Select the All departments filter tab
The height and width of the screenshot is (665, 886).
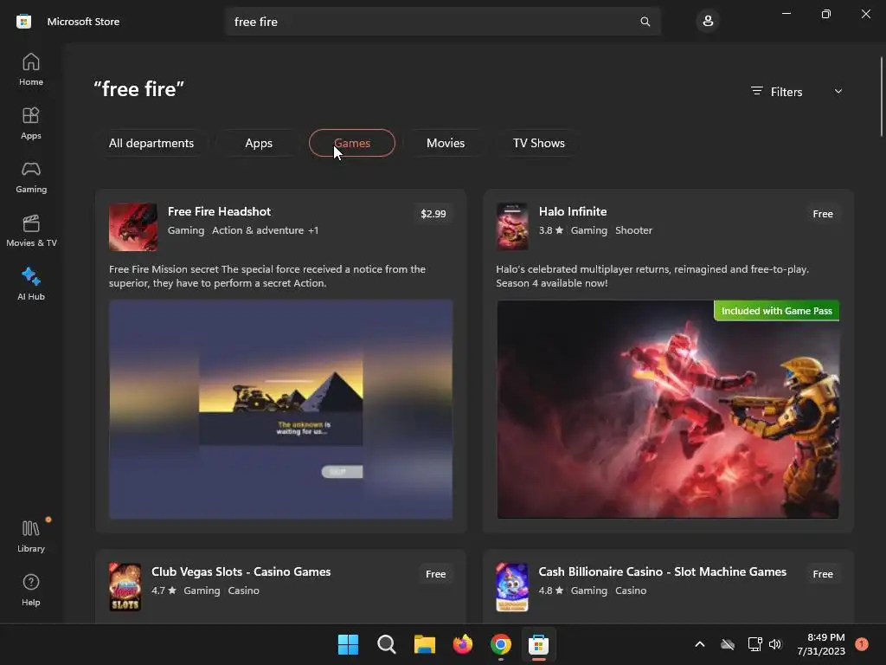pos(151,143)
